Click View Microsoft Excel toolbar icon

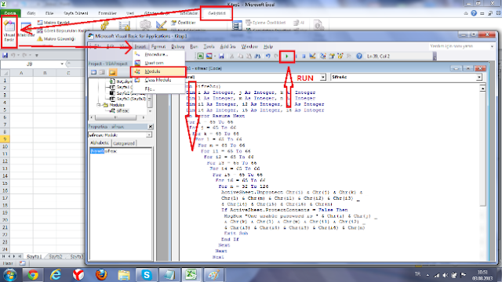200,56
